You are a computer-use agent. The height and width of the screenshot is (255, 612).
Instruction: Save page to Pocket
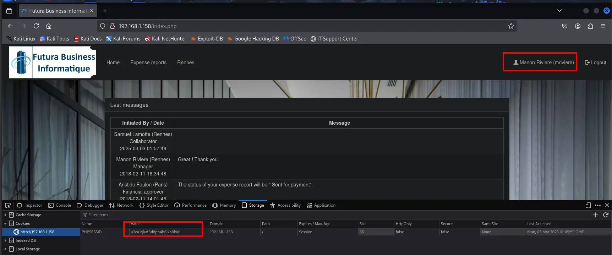(565, 26)
